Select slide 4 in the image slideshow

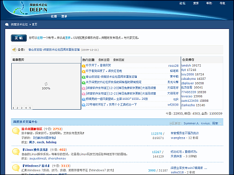tap(26, 108)
